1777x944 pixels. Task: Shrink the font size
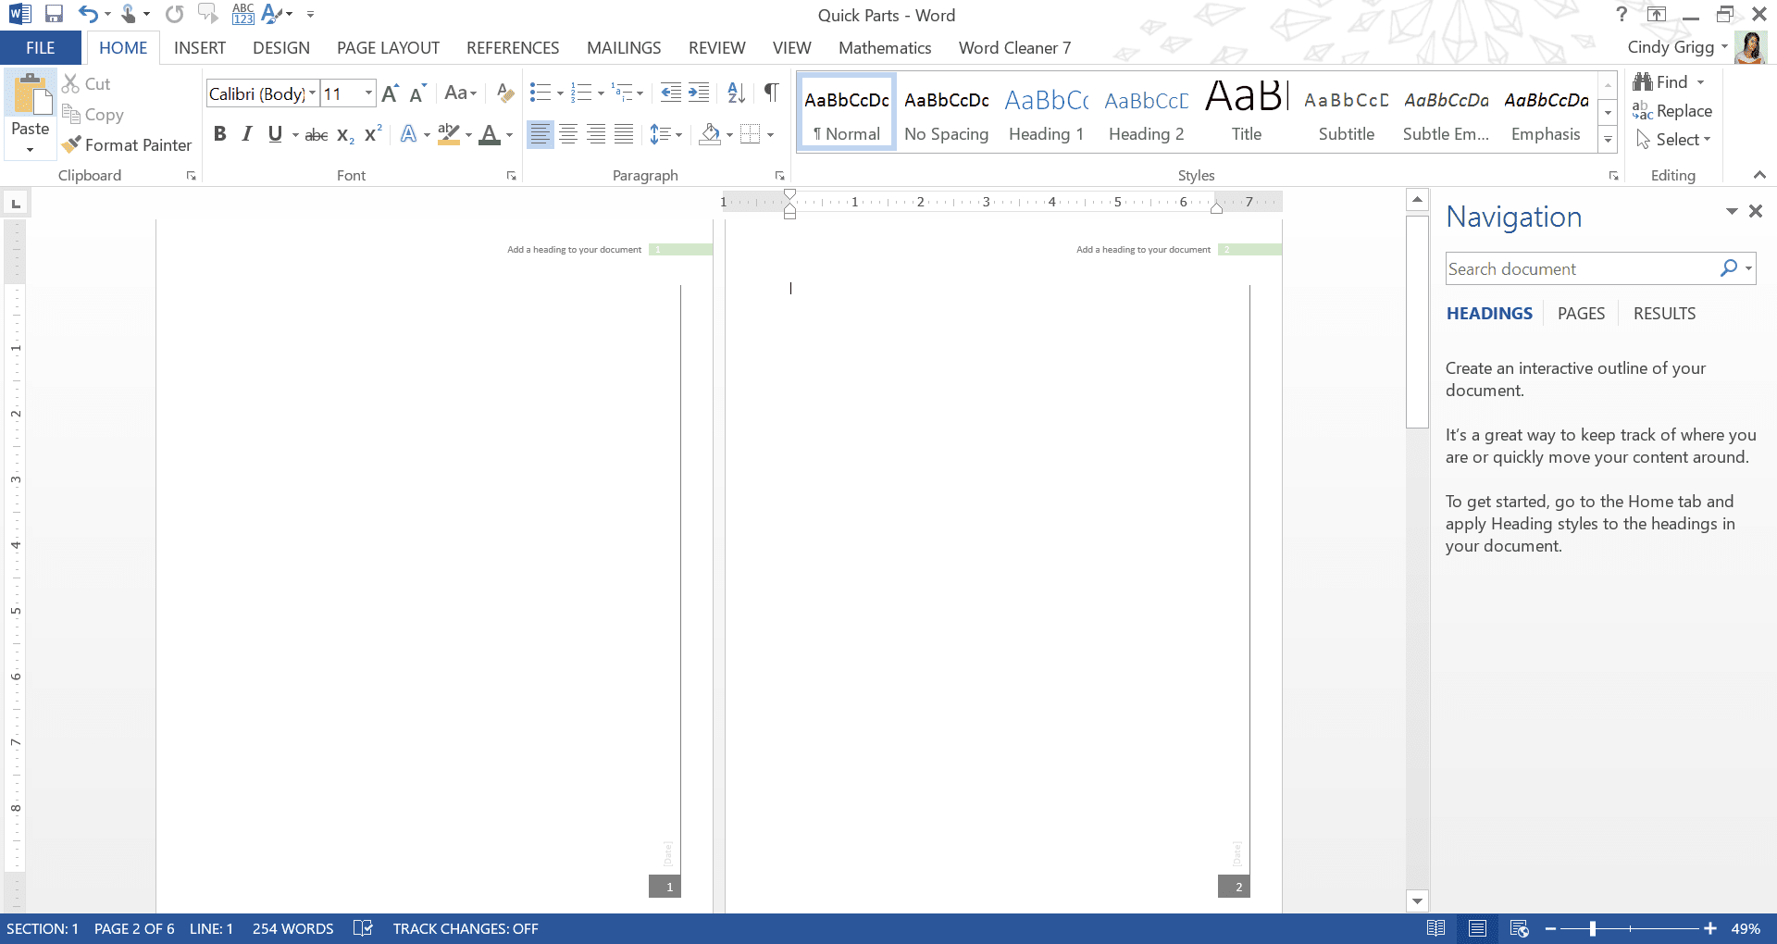coord(417,93)
